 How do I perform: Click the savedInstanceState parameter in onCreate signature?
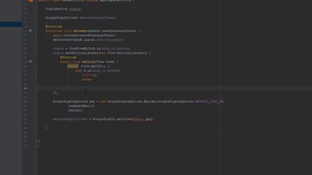pos(119,31)
